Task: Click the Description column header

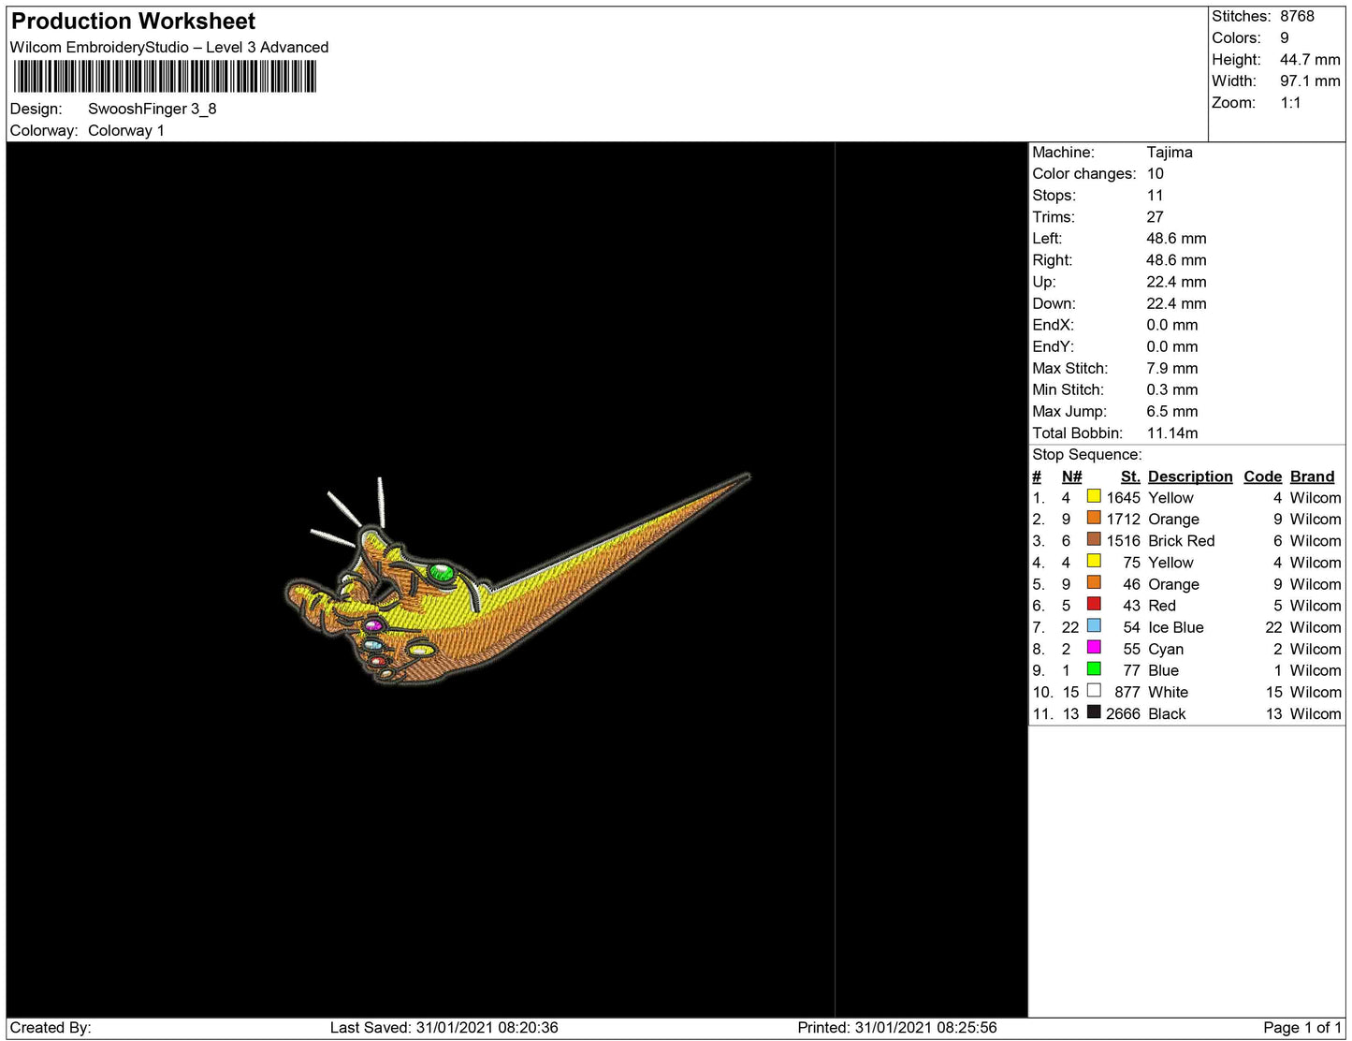Action: click(1189, 477)
